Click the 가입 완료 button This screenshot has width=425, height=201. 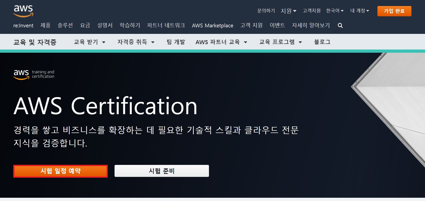pyautogui.click(x=394, y=11)
